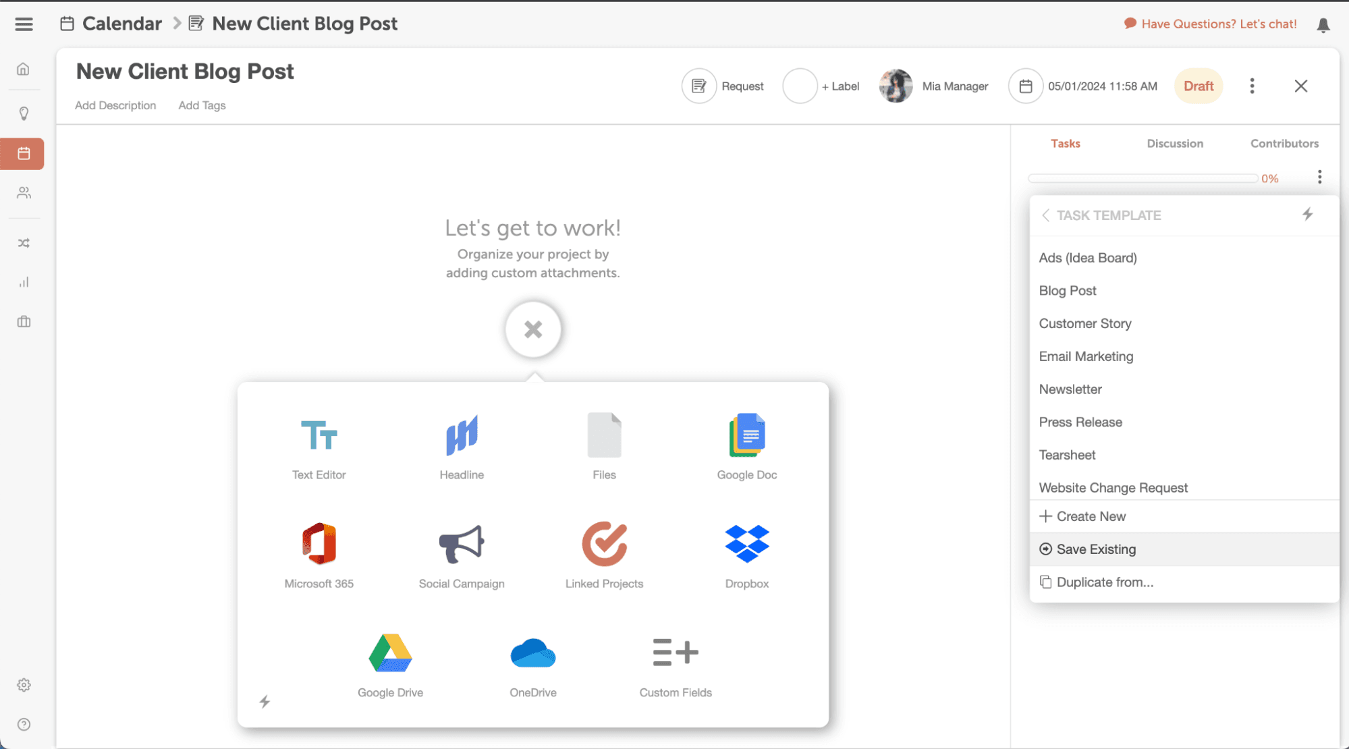
Task: Select the Microsoft 365 icon
Action: [319, 544]
